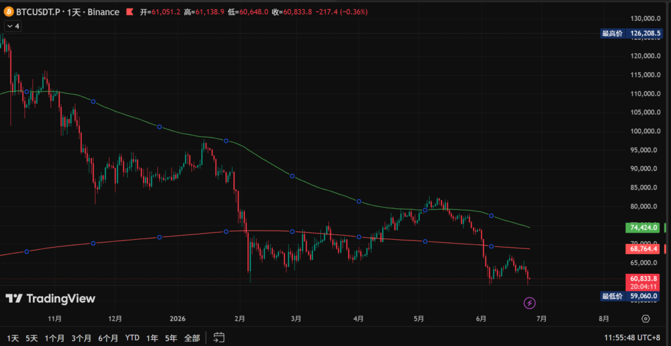
Task: Click the 11月 label on time axis
Action: pos(55,318)
